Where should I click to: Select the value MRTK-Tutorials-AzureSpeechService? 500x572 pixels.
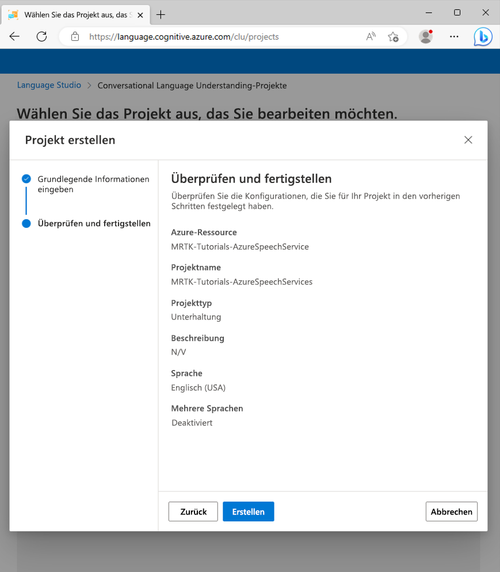click(240, 247)
